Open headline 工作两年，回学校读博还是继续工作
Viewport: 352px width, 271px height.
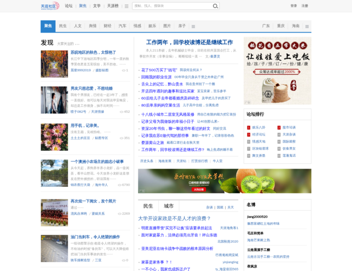(190, 42)
